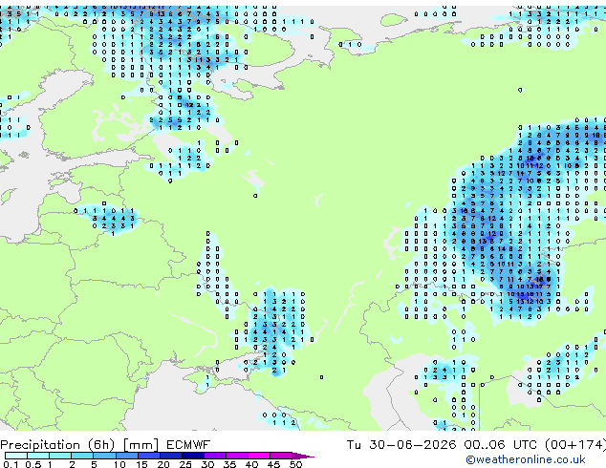606x468 pixels.
Task: Click the 0.1–0.5 mm legend color swatch
Action: [x=16, y=456]
